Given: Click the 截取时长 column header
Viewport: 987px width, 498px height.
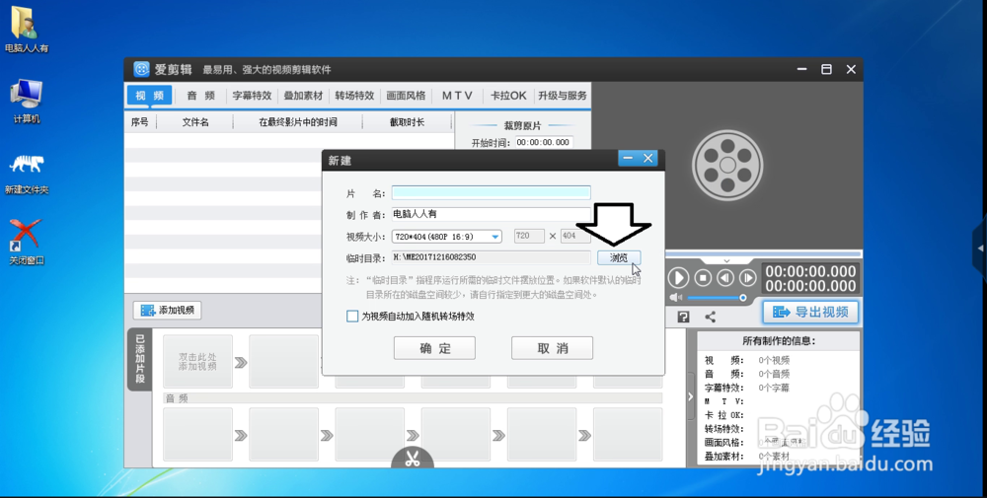Looking at the screenshot, I should coord(407,122).
